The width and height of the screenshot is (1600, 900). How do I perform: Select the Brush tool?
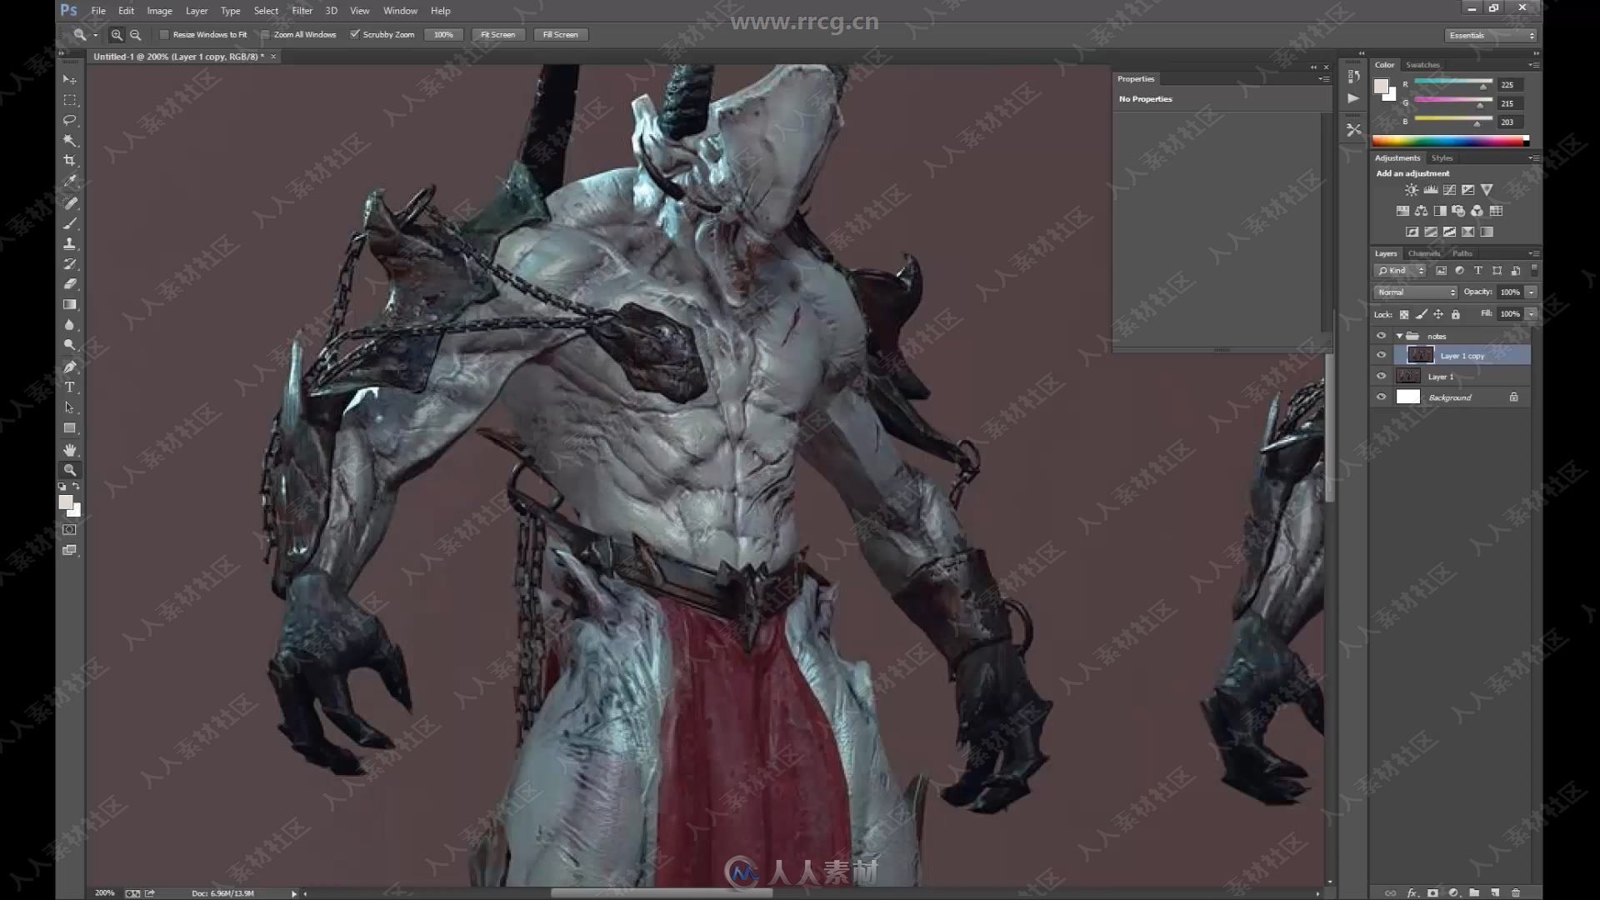tap(70, 223)
